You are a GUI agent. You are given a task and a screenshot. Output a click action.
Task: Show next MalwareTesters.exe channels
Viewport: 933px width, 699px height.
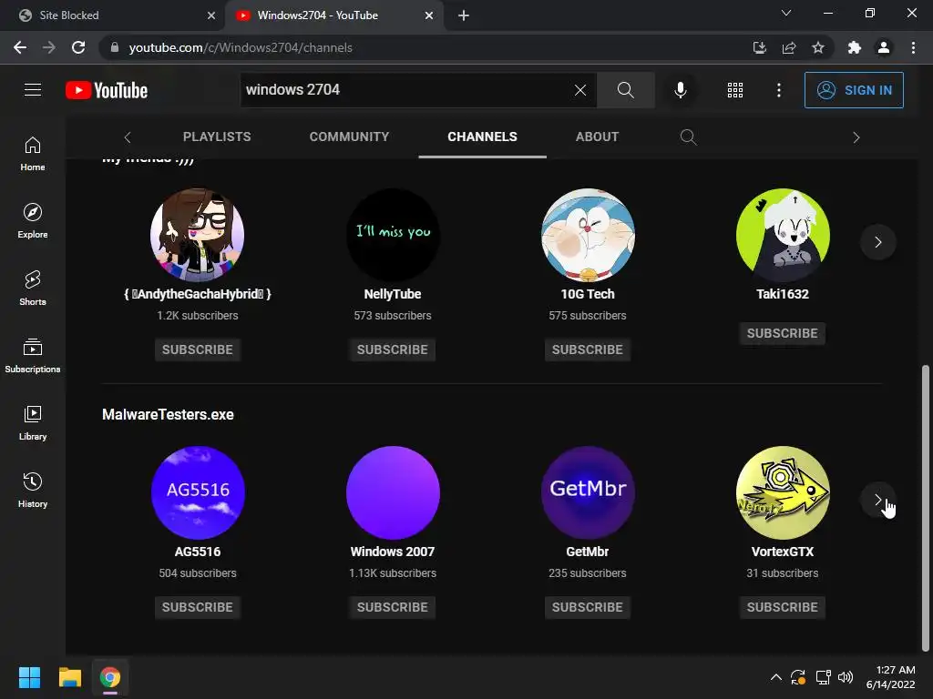[877, 500]
